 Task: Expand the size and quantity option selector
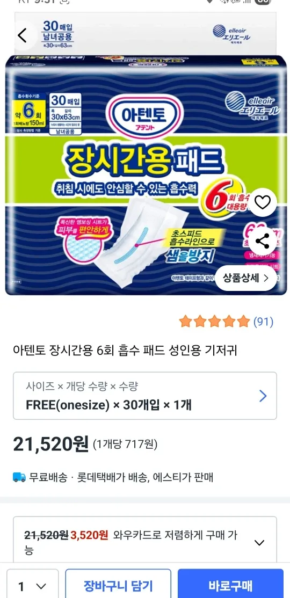[145, 396]
